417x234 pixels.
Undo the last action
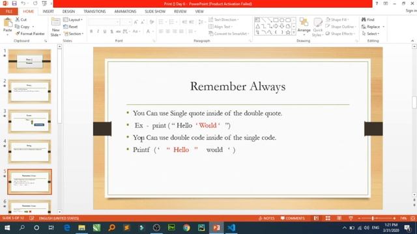[x=23, y=3]
